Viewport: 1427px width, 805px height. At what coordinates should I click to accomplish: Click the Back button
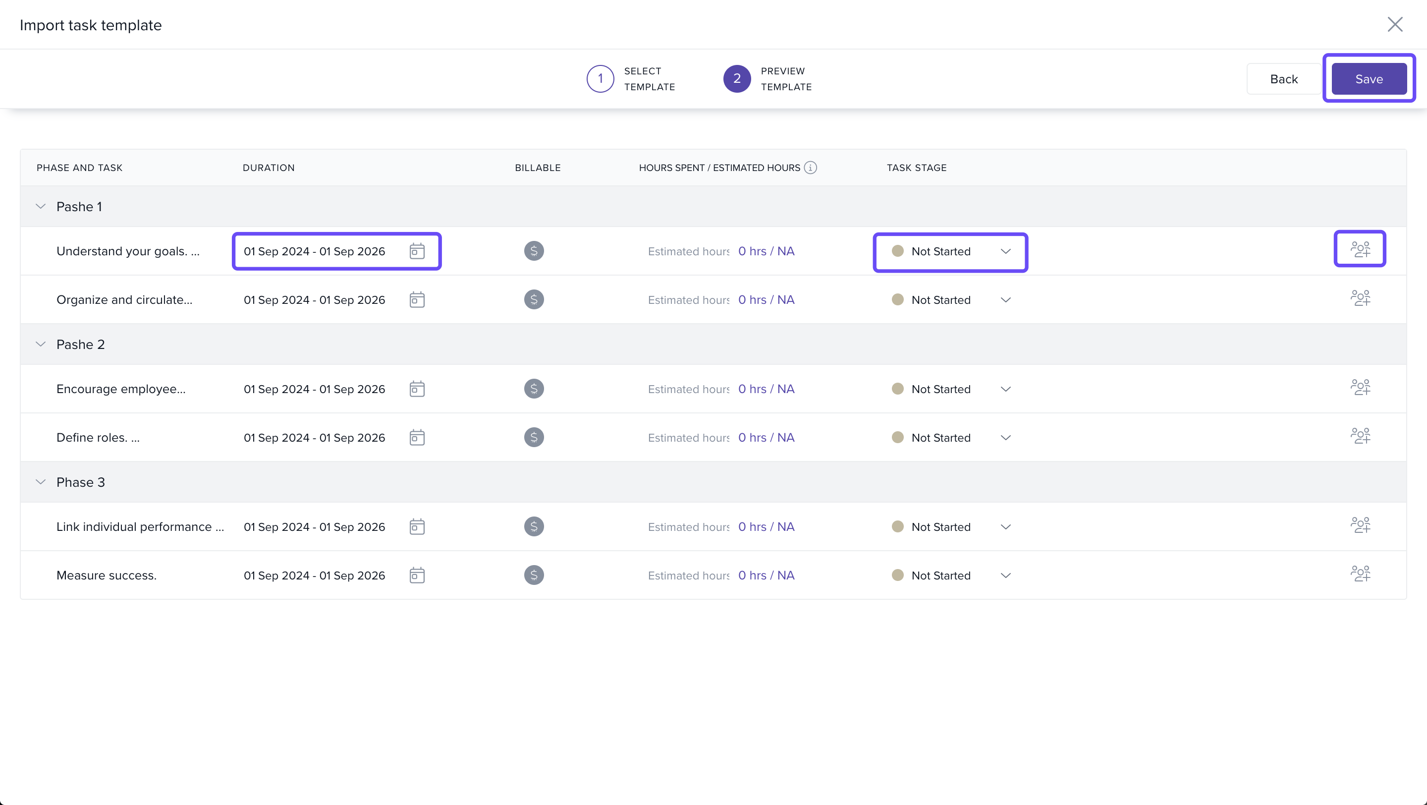pos(1283,79)
